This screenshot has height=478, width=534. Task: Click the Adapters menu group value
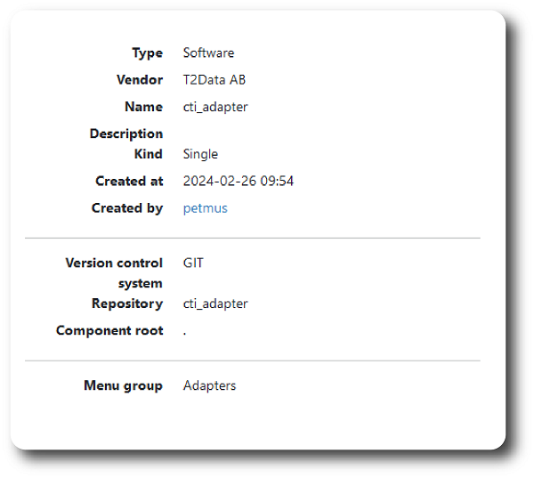pyautogui.click(x=209, y=386)
